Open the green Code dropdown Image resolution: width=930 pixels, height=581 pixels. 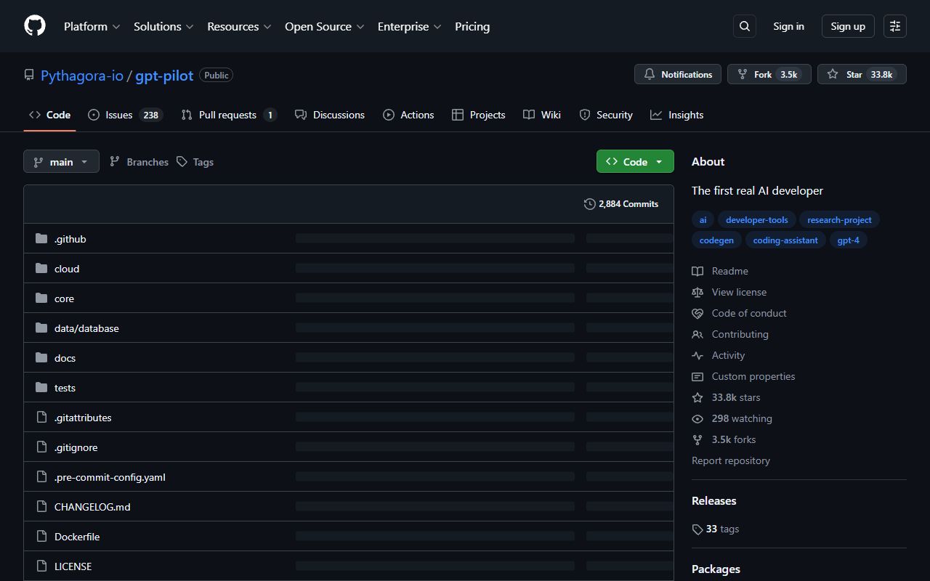point(635,162)
